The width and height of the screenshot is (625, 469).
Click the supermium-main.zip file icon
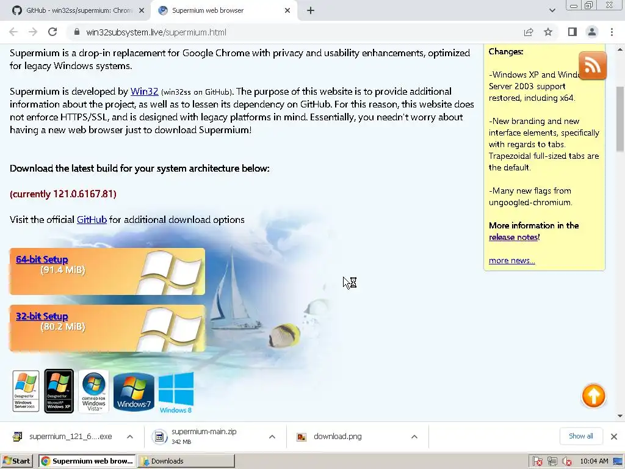point(159,437)
